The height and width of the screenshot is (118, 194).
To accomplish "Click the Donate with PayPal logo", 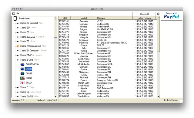I will tap(171, 15).
